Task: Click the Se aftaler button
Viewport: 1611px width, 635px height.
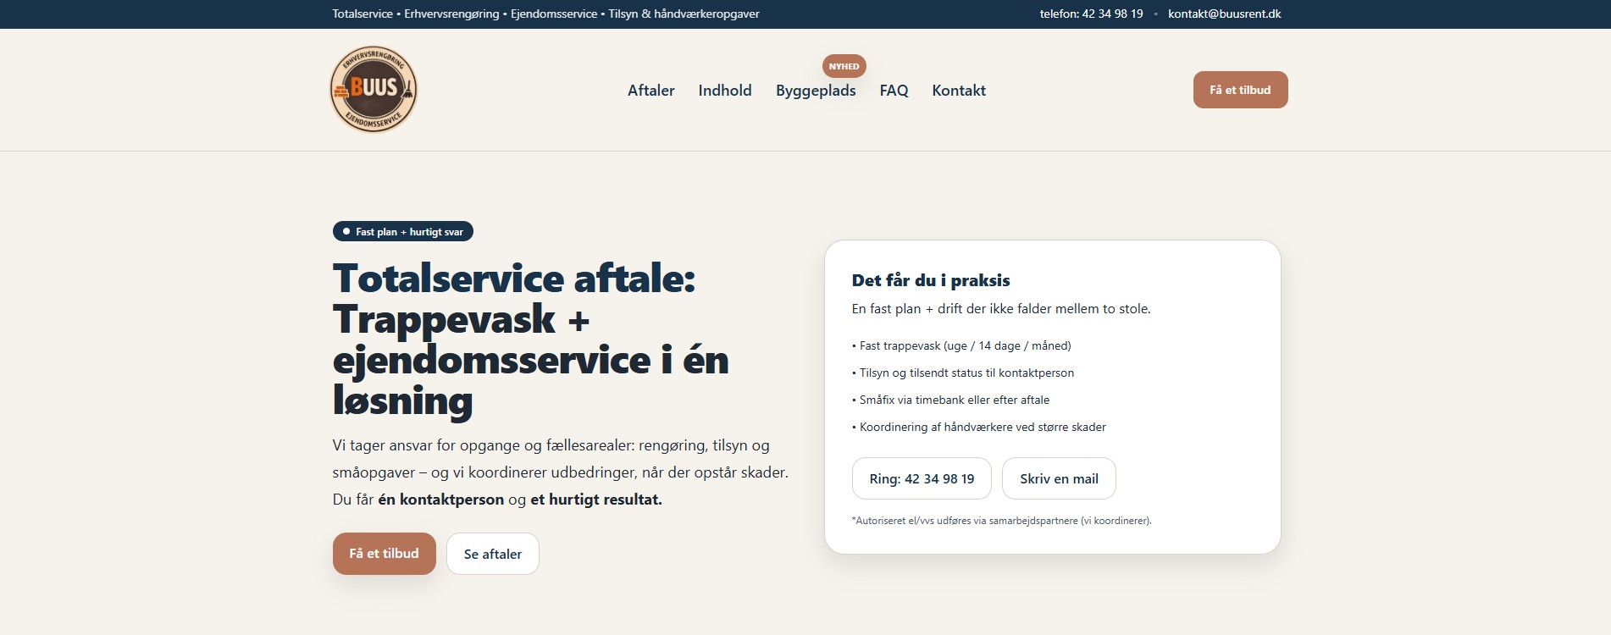Action: point(493,554)
